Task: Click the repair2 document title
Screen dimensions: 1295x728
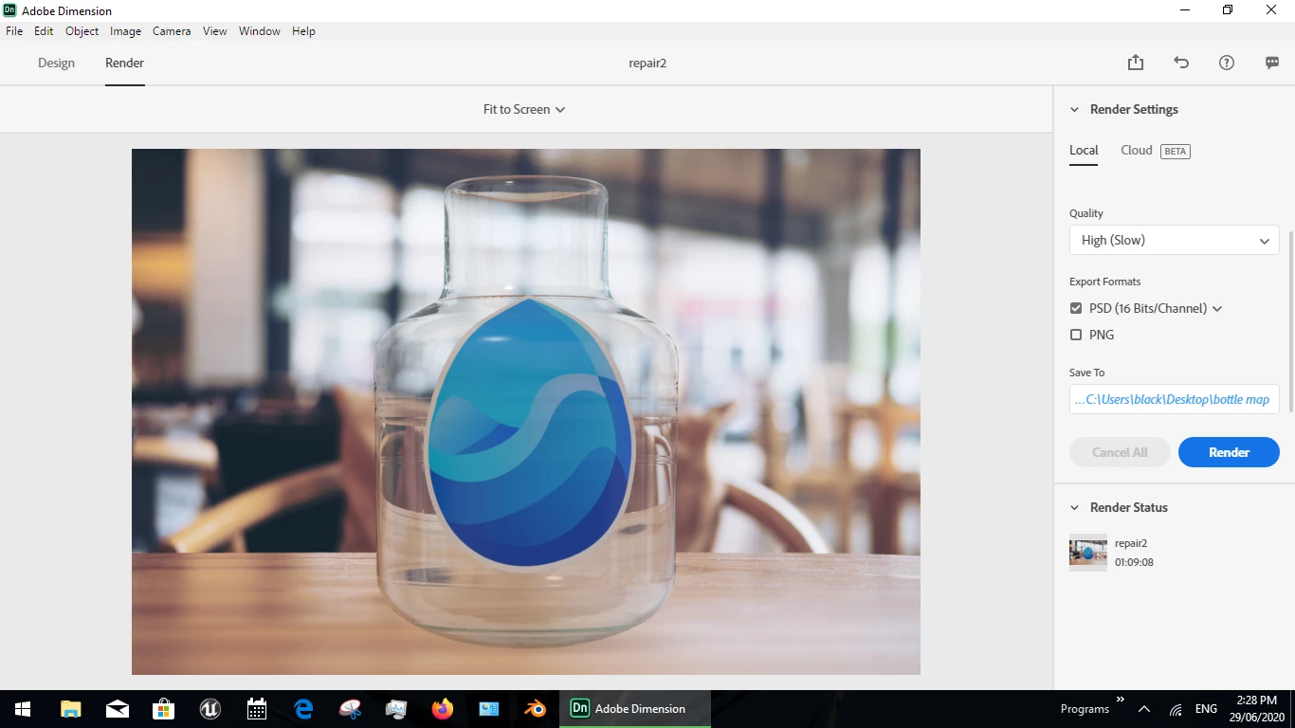Action: click(x=647, y=63)
